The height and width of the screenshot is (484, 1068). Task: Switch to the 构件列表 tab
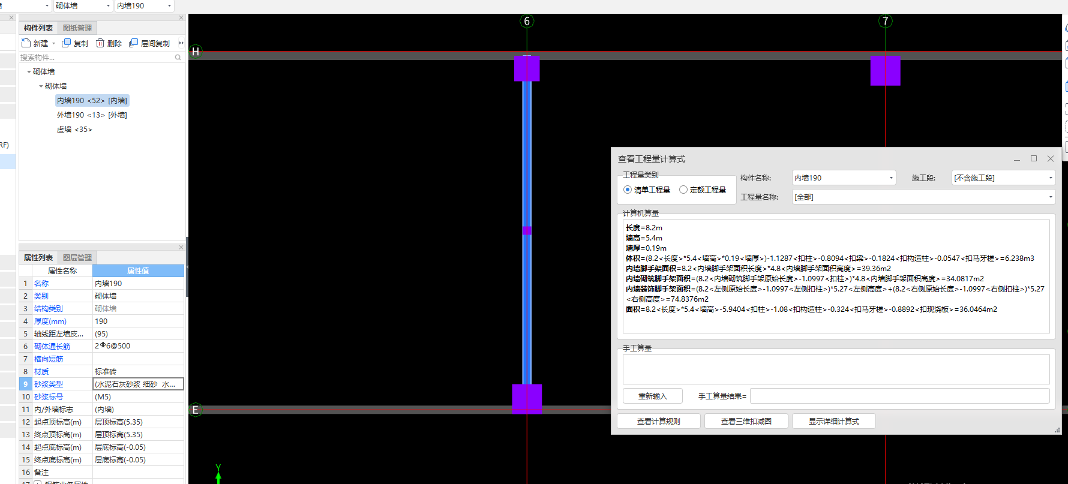point(38,28)
